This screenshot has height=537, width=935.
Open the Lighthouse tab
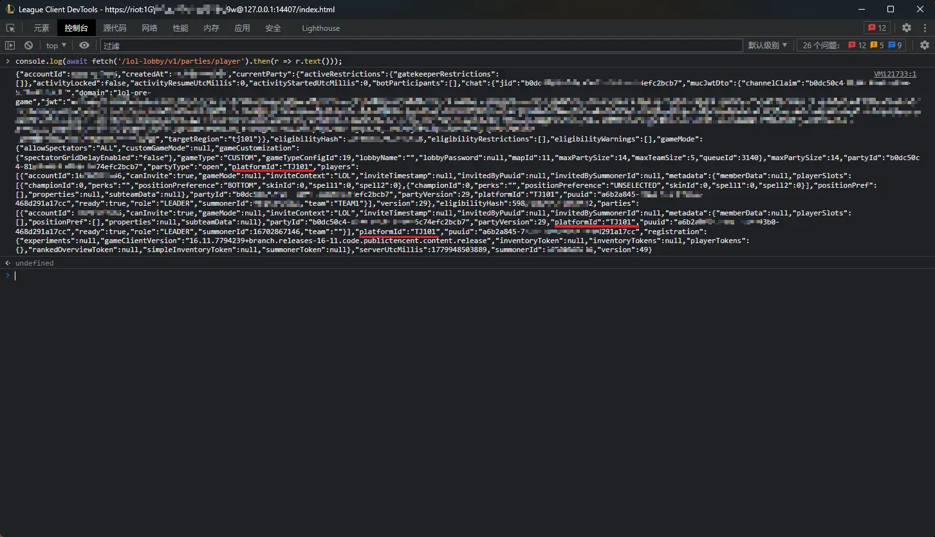point(321,28)
